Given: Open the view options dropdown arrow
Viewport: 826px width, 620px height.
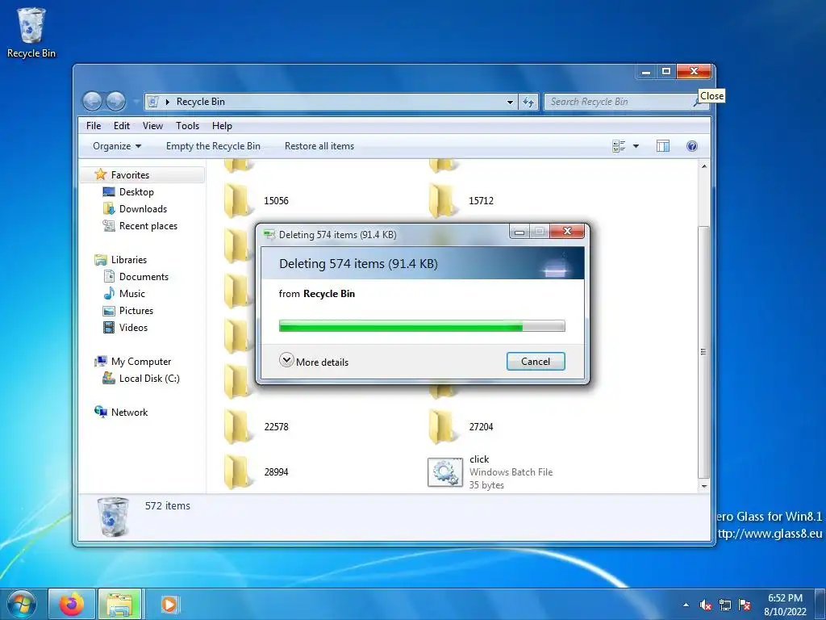Looking at the screenshot, I should point(636,146).
